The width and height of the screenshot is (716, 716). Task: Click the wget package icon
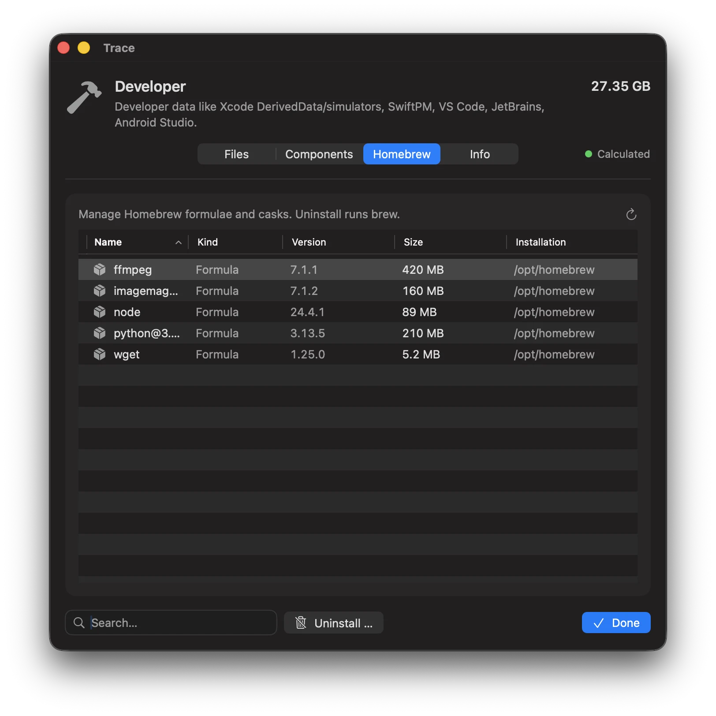point(100,354)
